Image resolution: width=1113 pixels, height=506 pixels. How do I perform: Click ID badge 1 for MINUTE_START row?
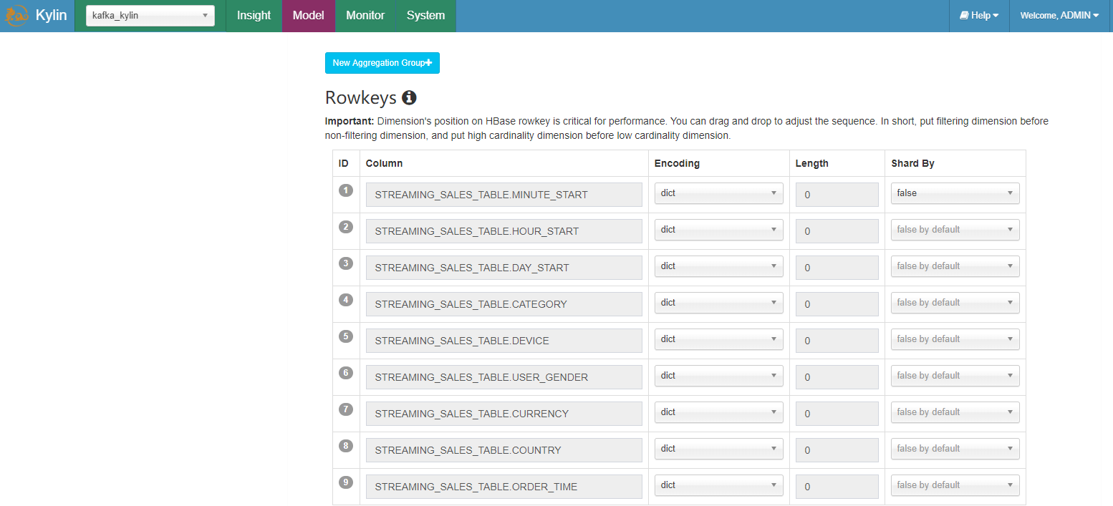(x=346, y=190)
